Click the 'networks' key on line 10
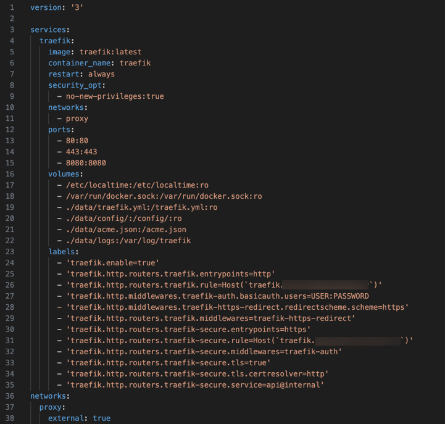The height and width of the screenshot is (424, 445). click(x=66, y=107)
